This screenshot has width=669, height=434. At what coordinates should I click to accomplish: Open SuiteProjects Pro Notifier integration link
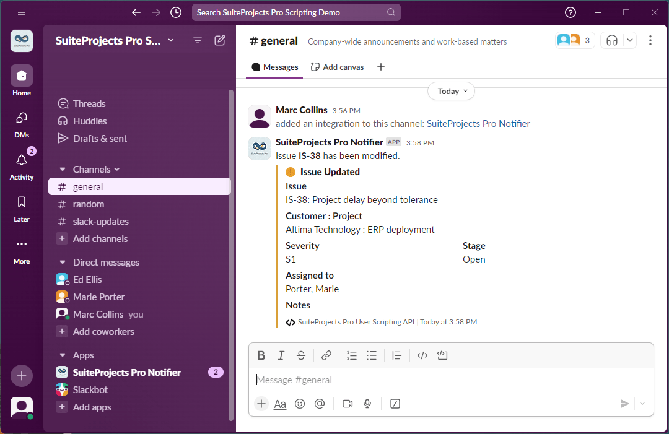pos(478,124)
